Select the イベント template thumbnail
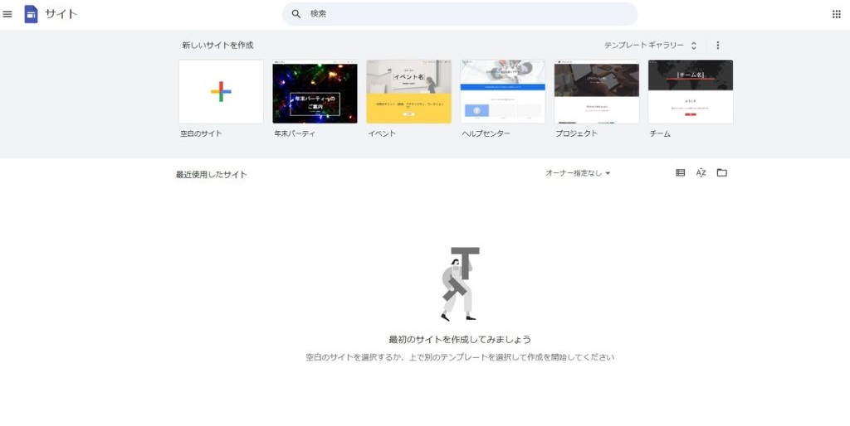 tap(408, 92)
